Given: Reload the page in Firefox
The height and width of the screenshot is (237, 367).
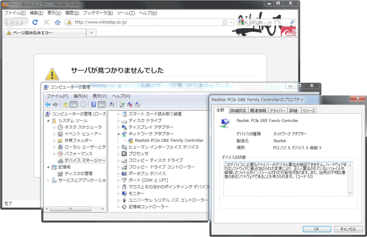Looking at the screenshot, I should (35, 22).
